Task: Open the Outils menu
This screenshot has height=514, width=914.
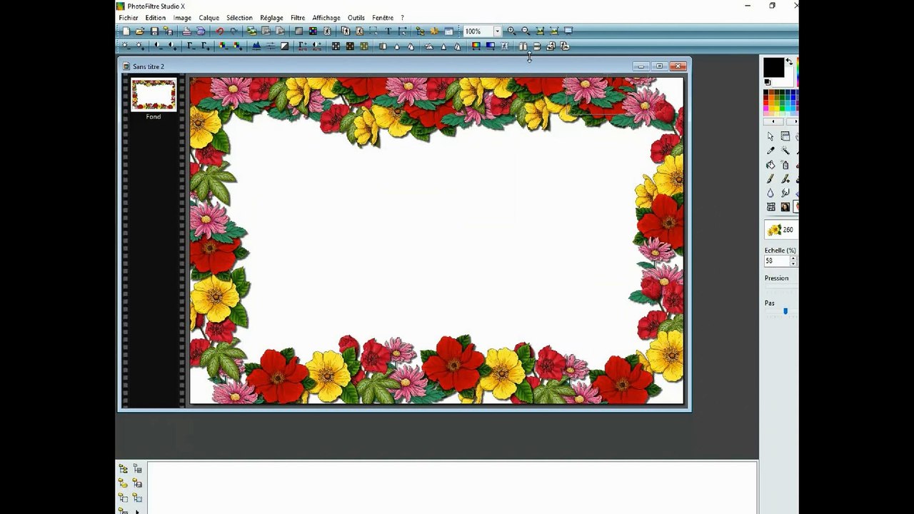Action: 356,18
